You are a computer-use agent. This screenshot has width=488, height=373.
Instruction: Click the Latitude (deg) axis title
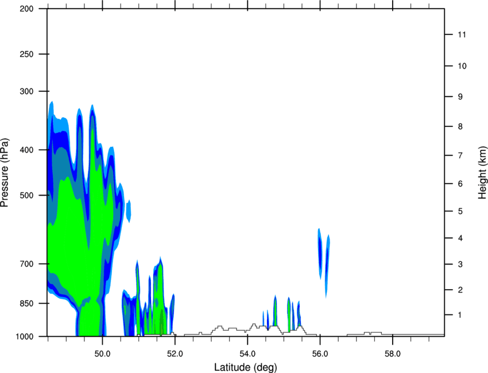[245, 367]
